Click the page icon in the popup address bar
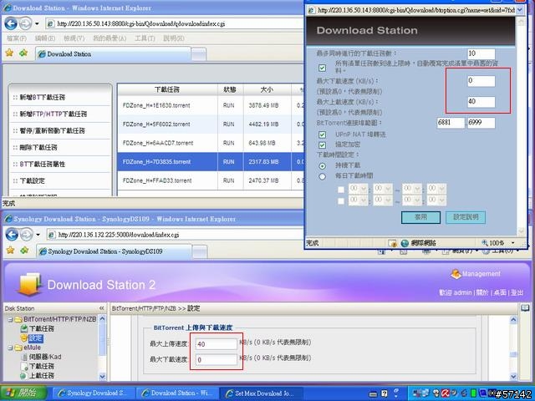 pos(311,10)
